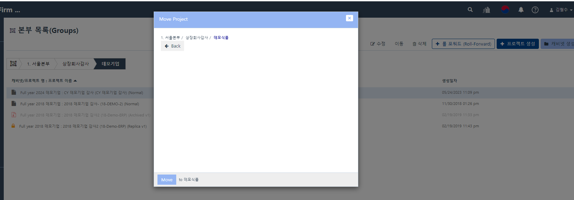Image resolution: width=574 pixels, height=200 pixels.
Task: Click the date 02/19/2019 11:33 pm
Action: point(460,115)
